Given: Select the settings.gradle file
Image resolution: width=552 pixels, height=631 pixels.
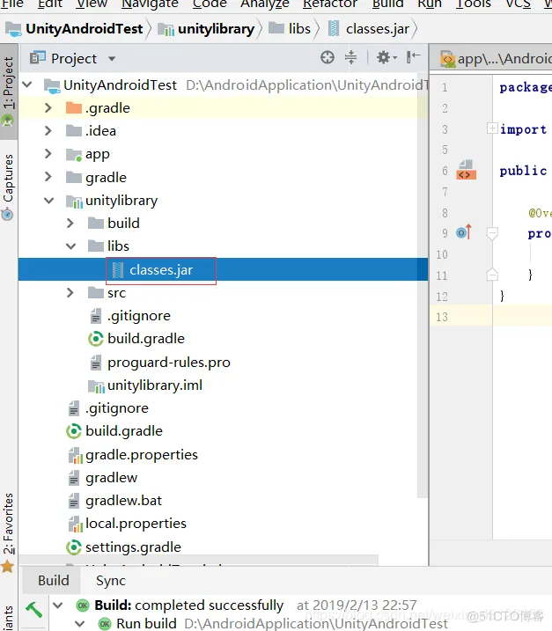Looking at the screenshot, I should [133, 547].
